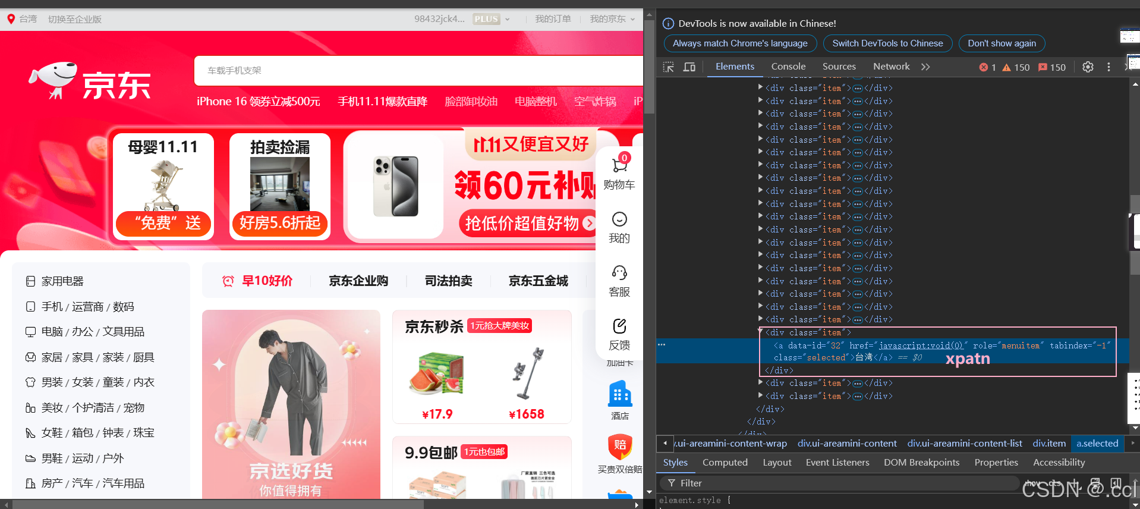Viewport: 1140px width, 509px height.
Task: Select the 京东企业购 tab
Action: coord(358,281)
